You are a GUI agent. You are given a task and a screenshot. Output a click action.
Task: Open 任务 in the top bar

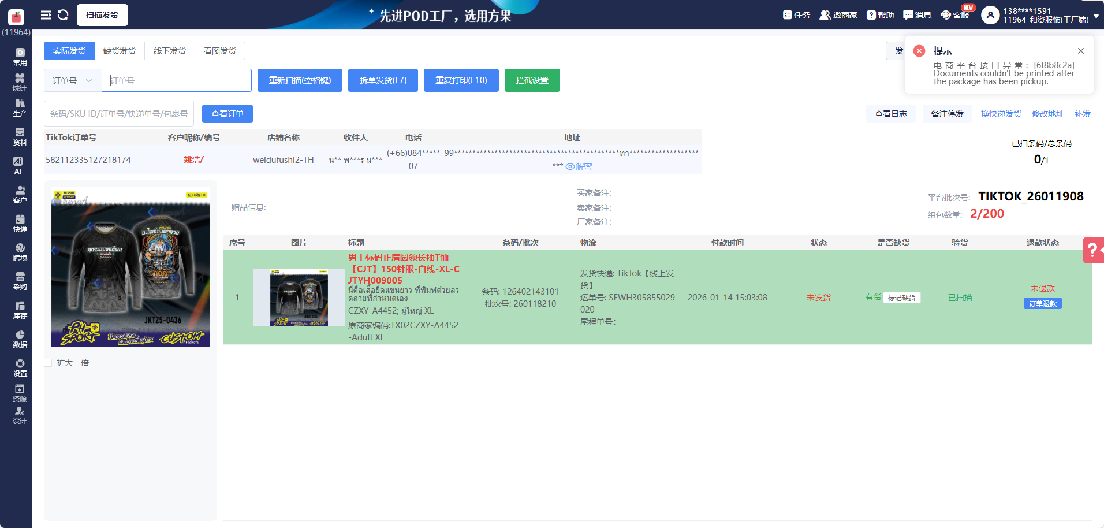coord(796,15)
